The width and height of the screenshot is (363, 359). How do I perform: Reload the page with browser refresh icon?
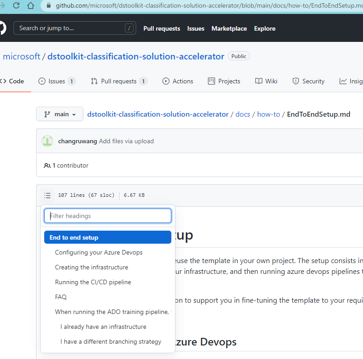click(16, 5)
